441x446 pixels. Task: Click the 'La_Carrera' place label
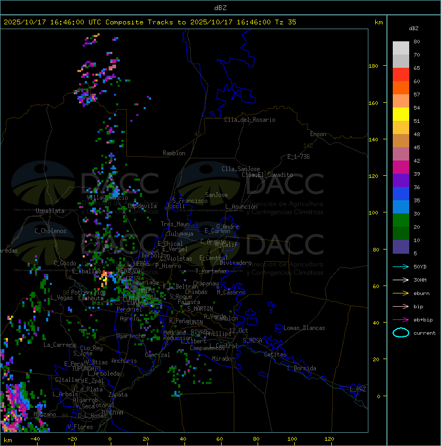click(59, 345)
